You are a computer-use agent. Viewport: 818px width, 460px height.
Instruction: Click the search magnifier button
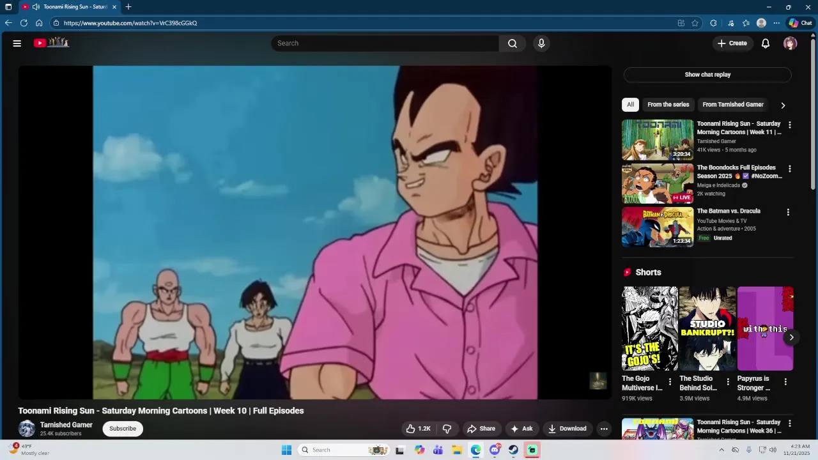[x=513, y=43]
